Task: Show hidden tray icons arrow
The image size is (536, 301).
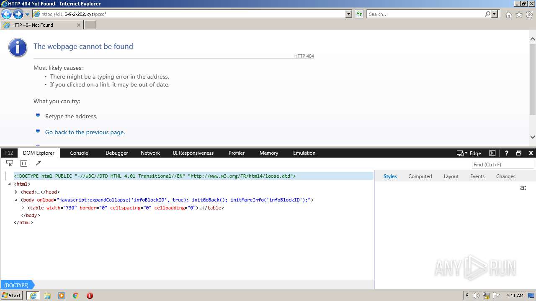Action: click(x=467, y=296)
